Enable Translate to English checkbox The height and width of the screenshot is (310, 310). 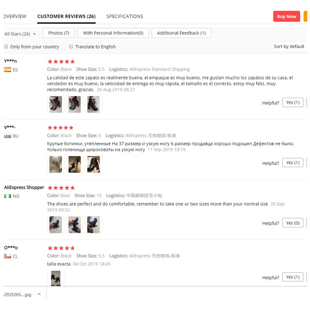[71, 46]
